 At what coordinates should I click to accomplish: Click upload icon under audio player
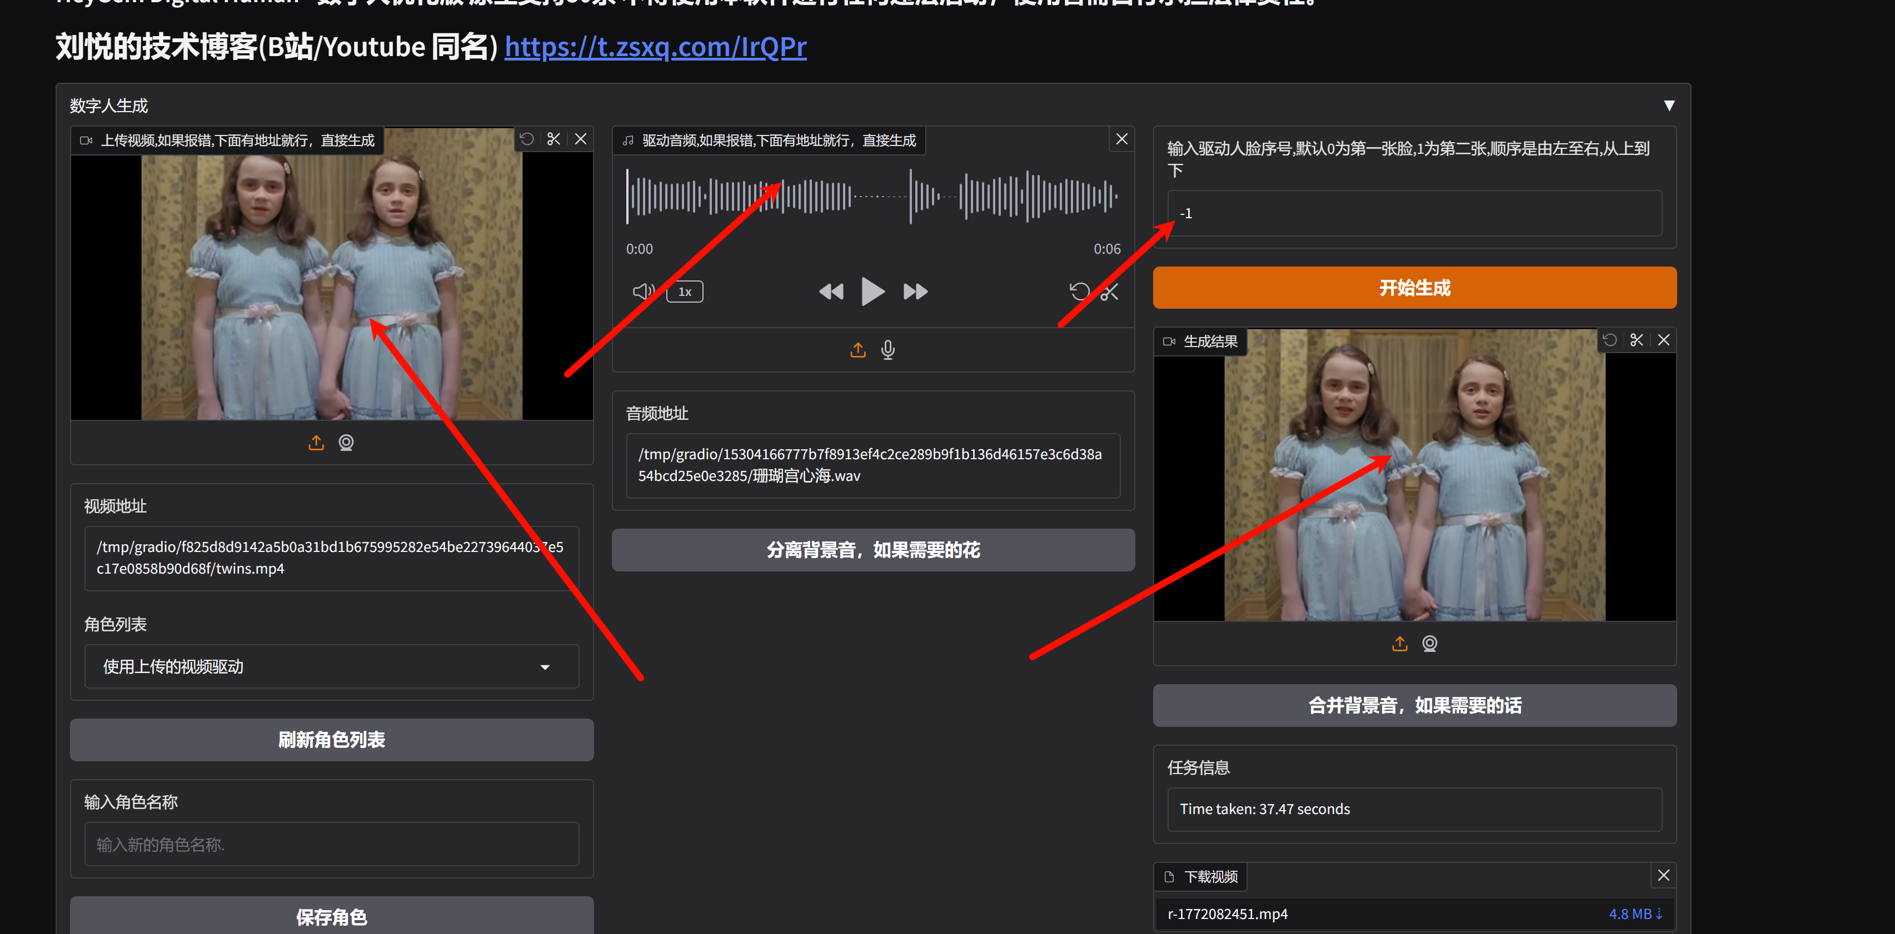[858, 350]
